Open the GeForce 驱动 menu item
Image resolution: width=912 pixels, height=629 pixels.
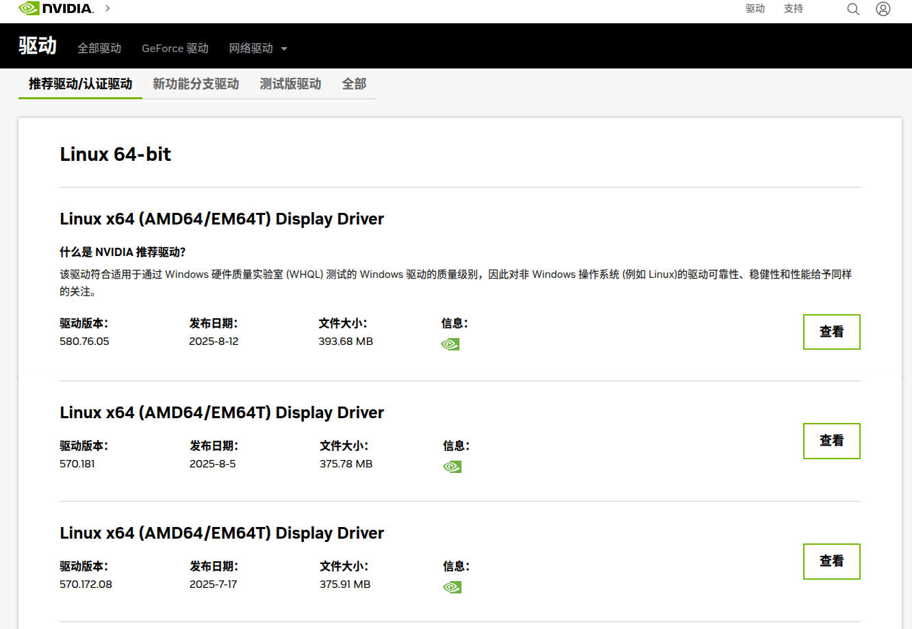tap(175, 48)
